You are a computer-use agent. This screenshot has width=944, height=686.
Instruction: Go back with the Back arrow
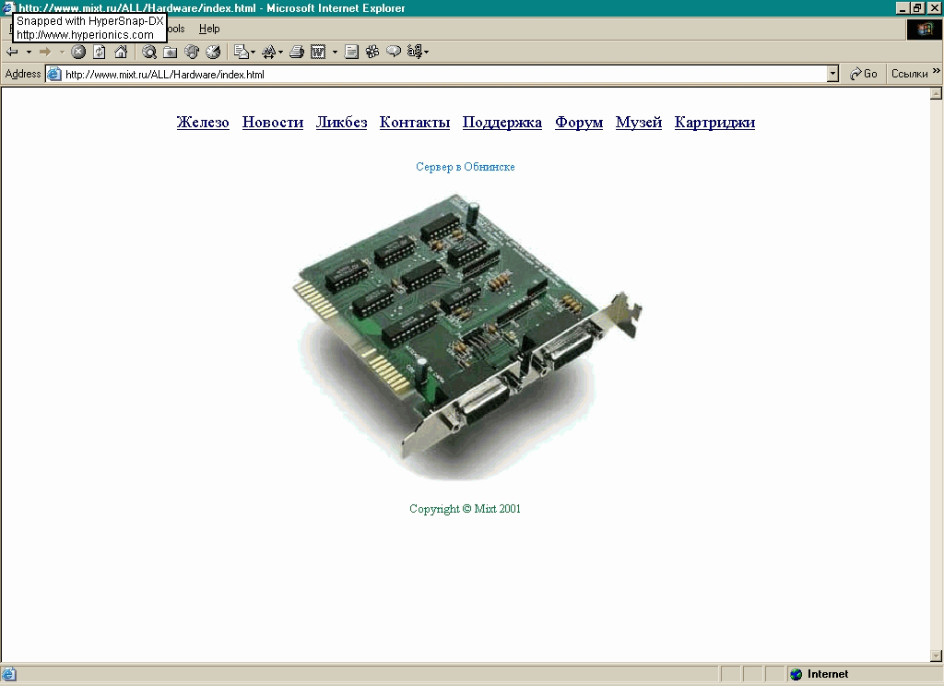pyautogui.click(x=12, y=53)
